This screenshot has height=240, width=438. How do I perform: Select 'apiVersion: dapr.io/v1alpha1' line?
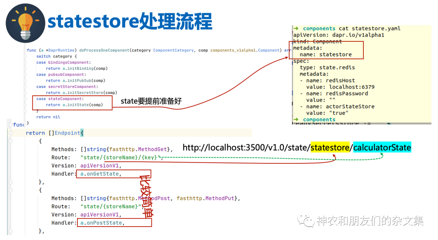[339, 35]
